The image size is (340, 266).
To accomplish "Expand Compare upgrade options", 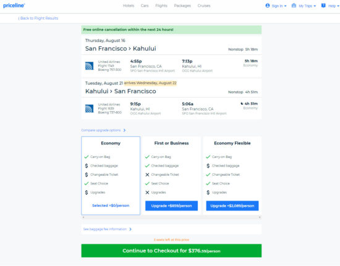I will [103, 130].
